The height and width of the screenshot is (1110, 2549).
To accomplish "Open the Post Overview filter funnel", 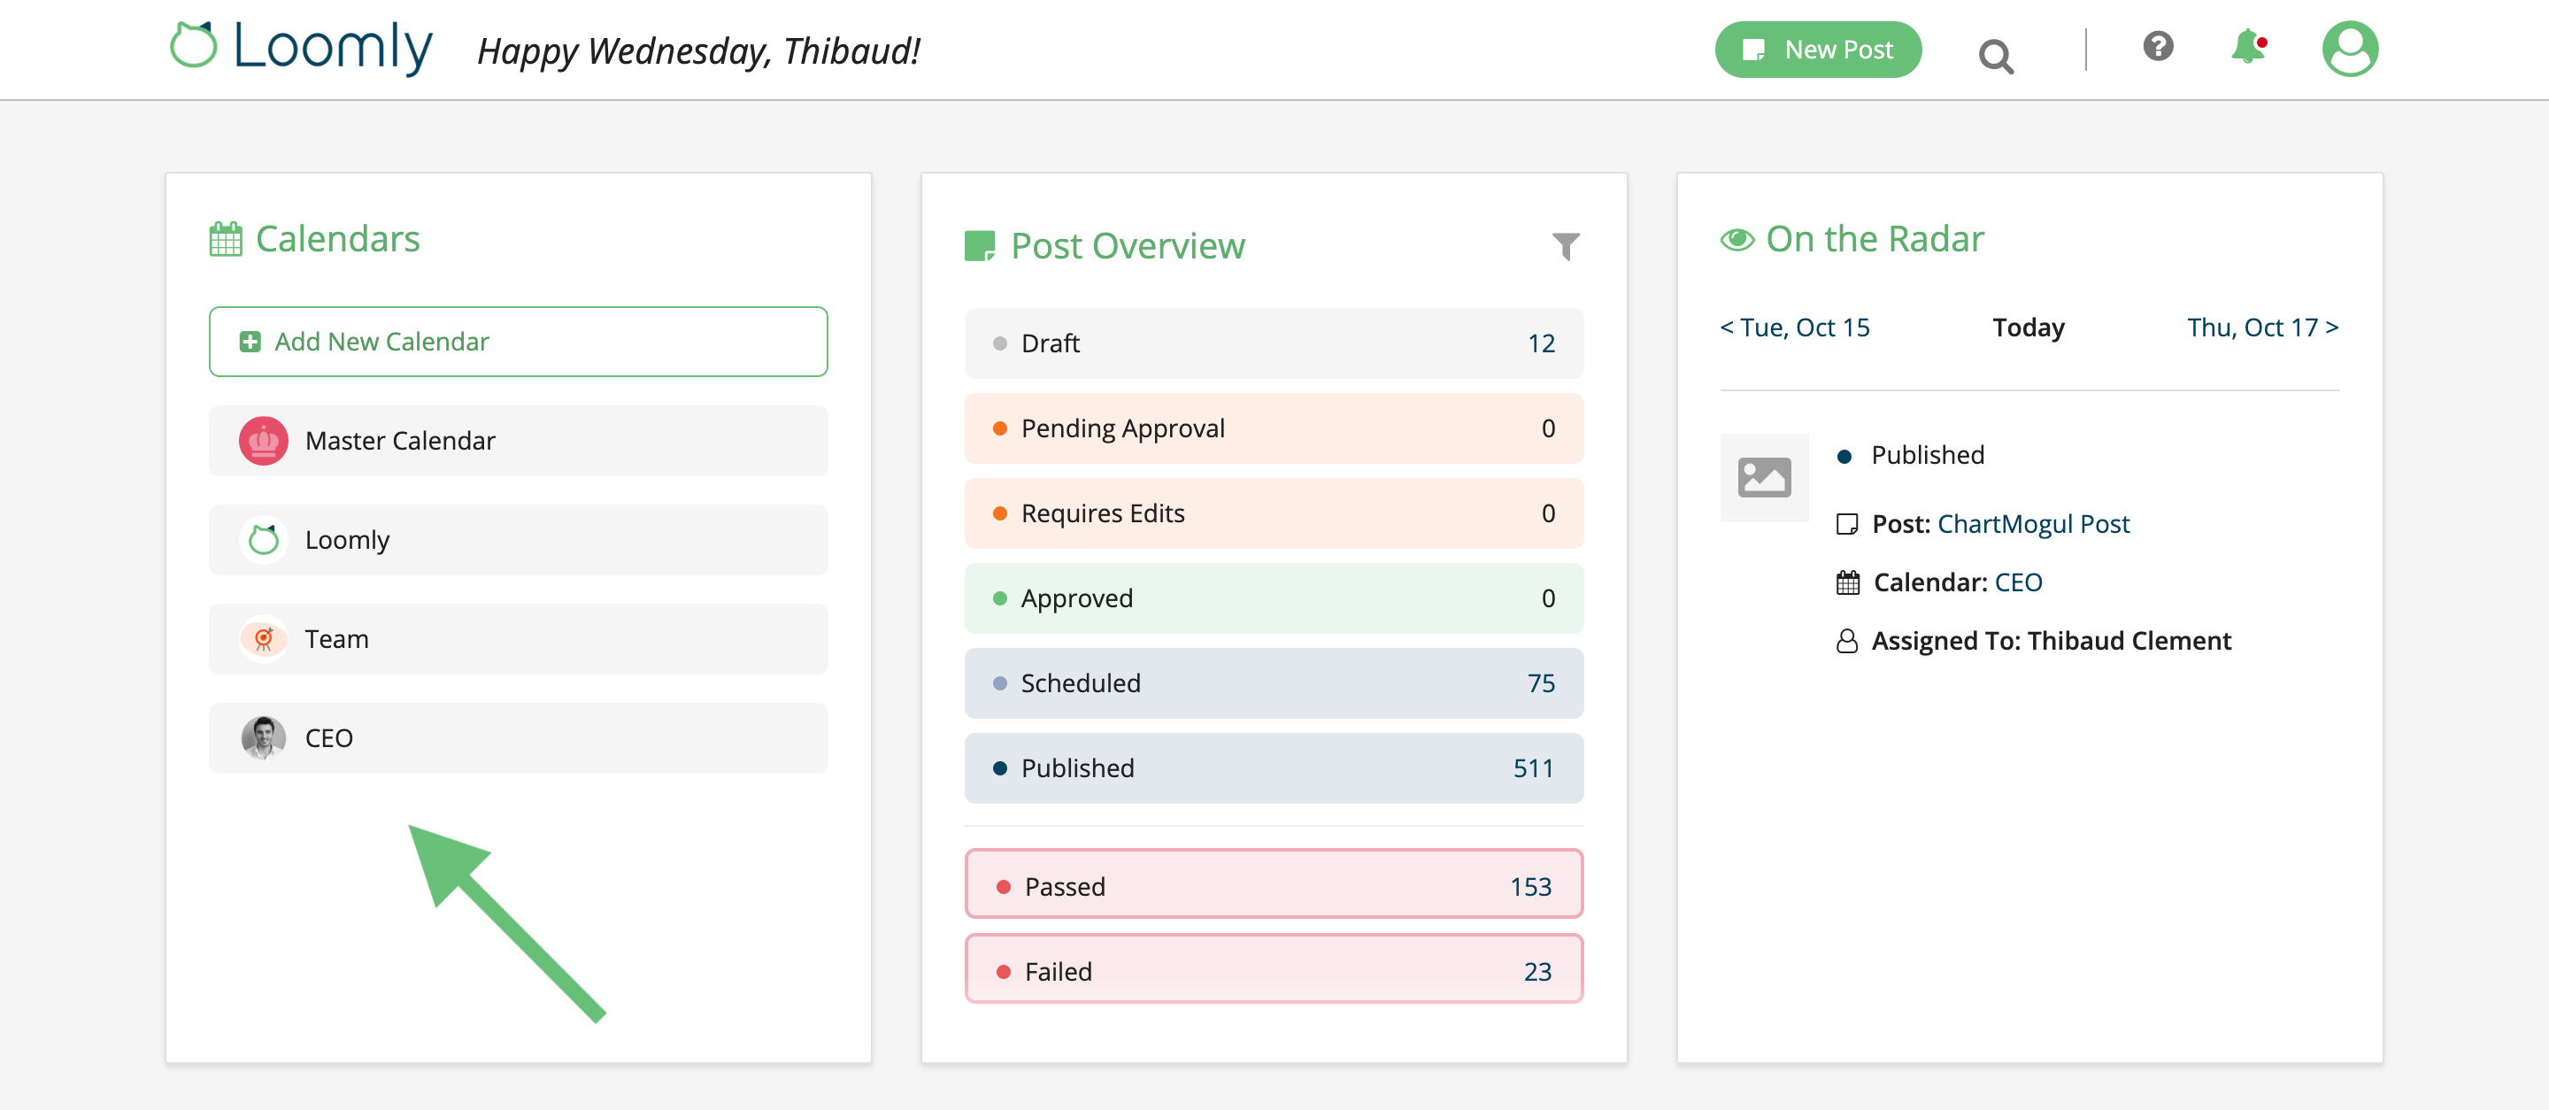I will (x=1565, y=246).
